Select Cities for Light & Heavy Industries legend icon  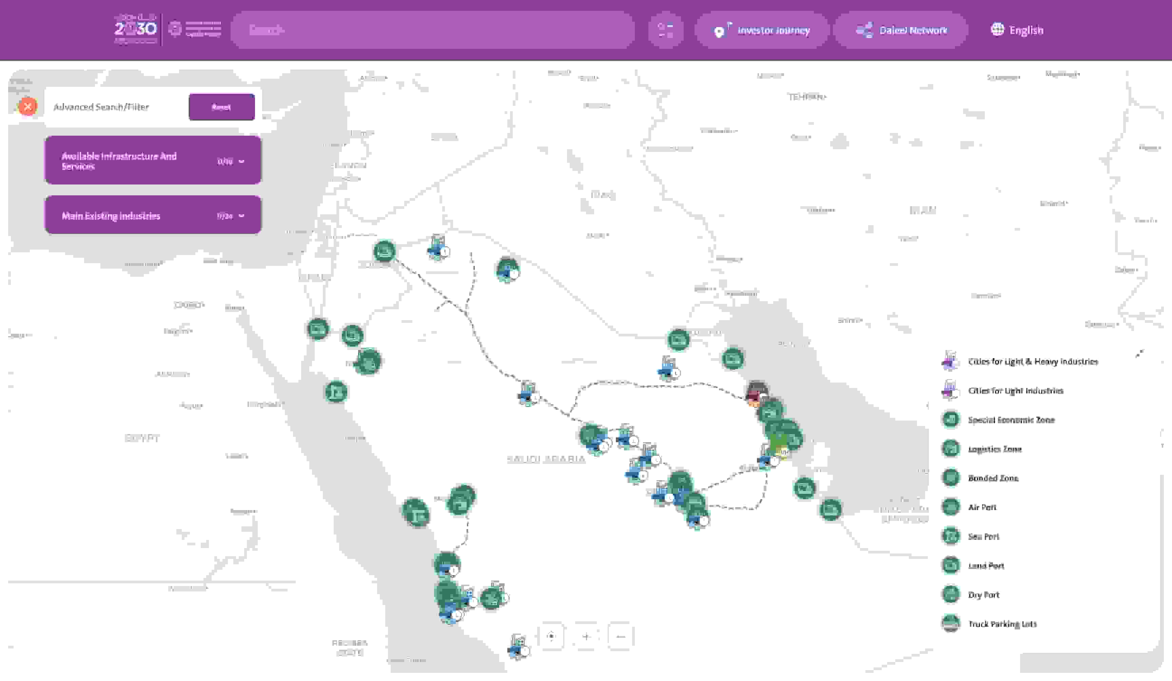[x=950, y=362]
